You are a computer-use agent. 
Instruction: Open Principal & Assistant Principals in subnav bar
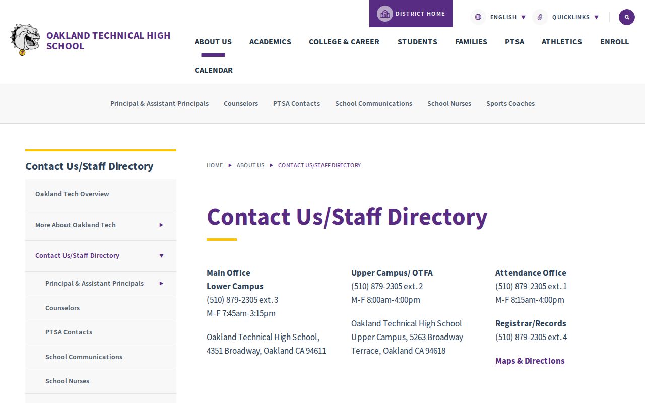tap(159, 103)
